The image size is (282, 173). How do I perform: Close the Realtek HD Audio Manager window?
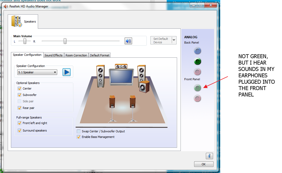click(x=211, y=5)
